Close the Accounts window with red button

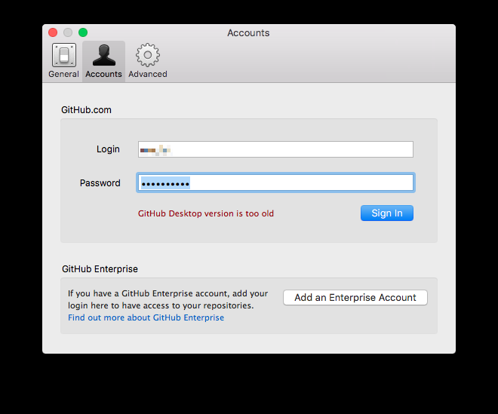click(53, 32)
